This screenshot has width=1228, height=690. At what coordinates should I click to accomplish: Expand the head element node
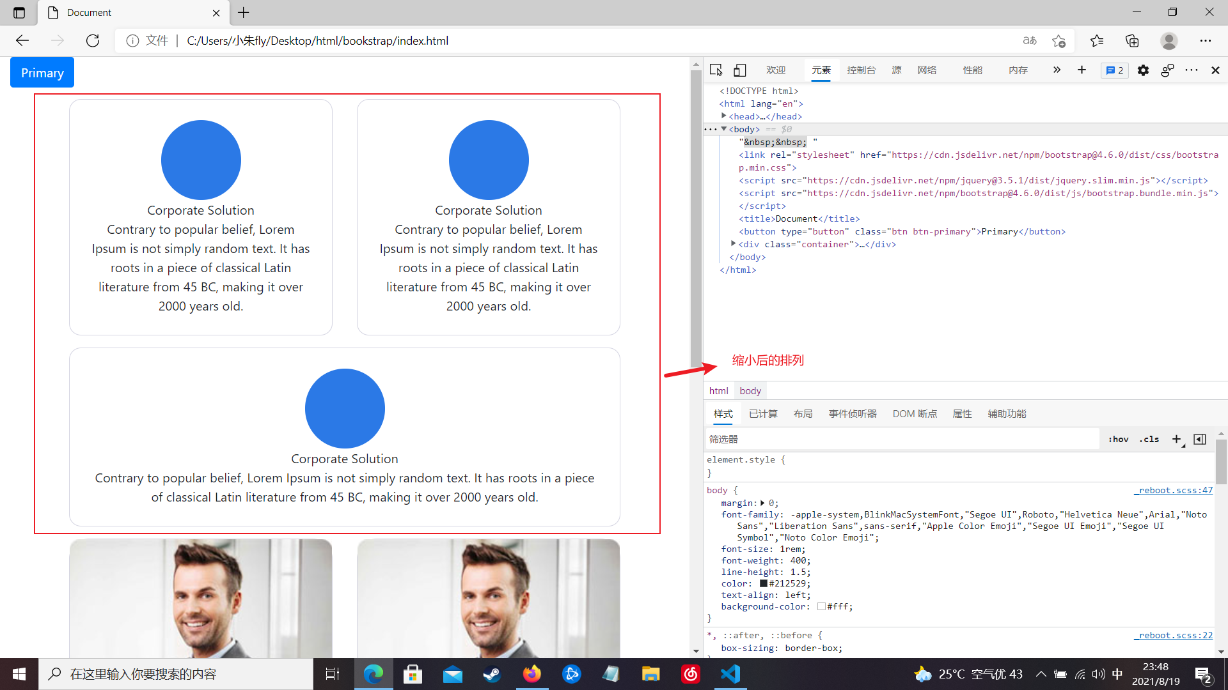[724, 116]
